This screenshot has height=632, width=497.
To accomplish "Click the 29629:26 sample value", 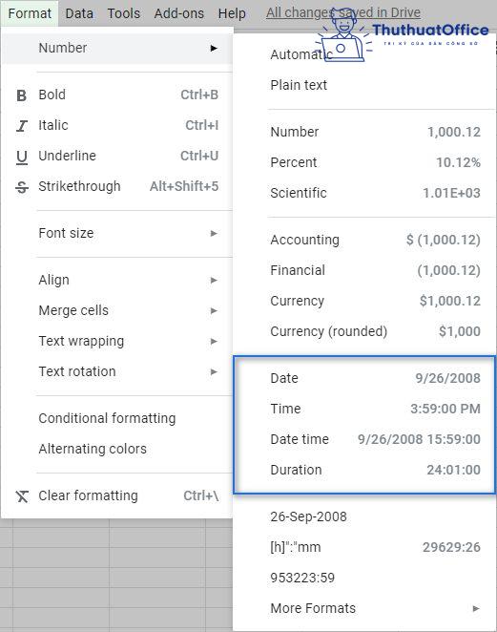I will (x=451, y=547).
